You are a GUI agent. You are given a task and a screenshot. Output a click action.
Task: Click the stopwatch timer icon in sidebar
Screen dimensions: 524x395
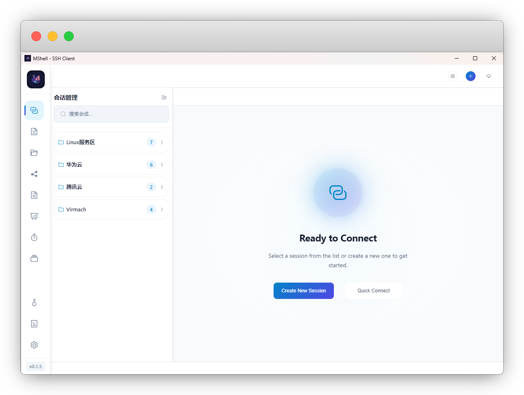click(x=34, y=237)
